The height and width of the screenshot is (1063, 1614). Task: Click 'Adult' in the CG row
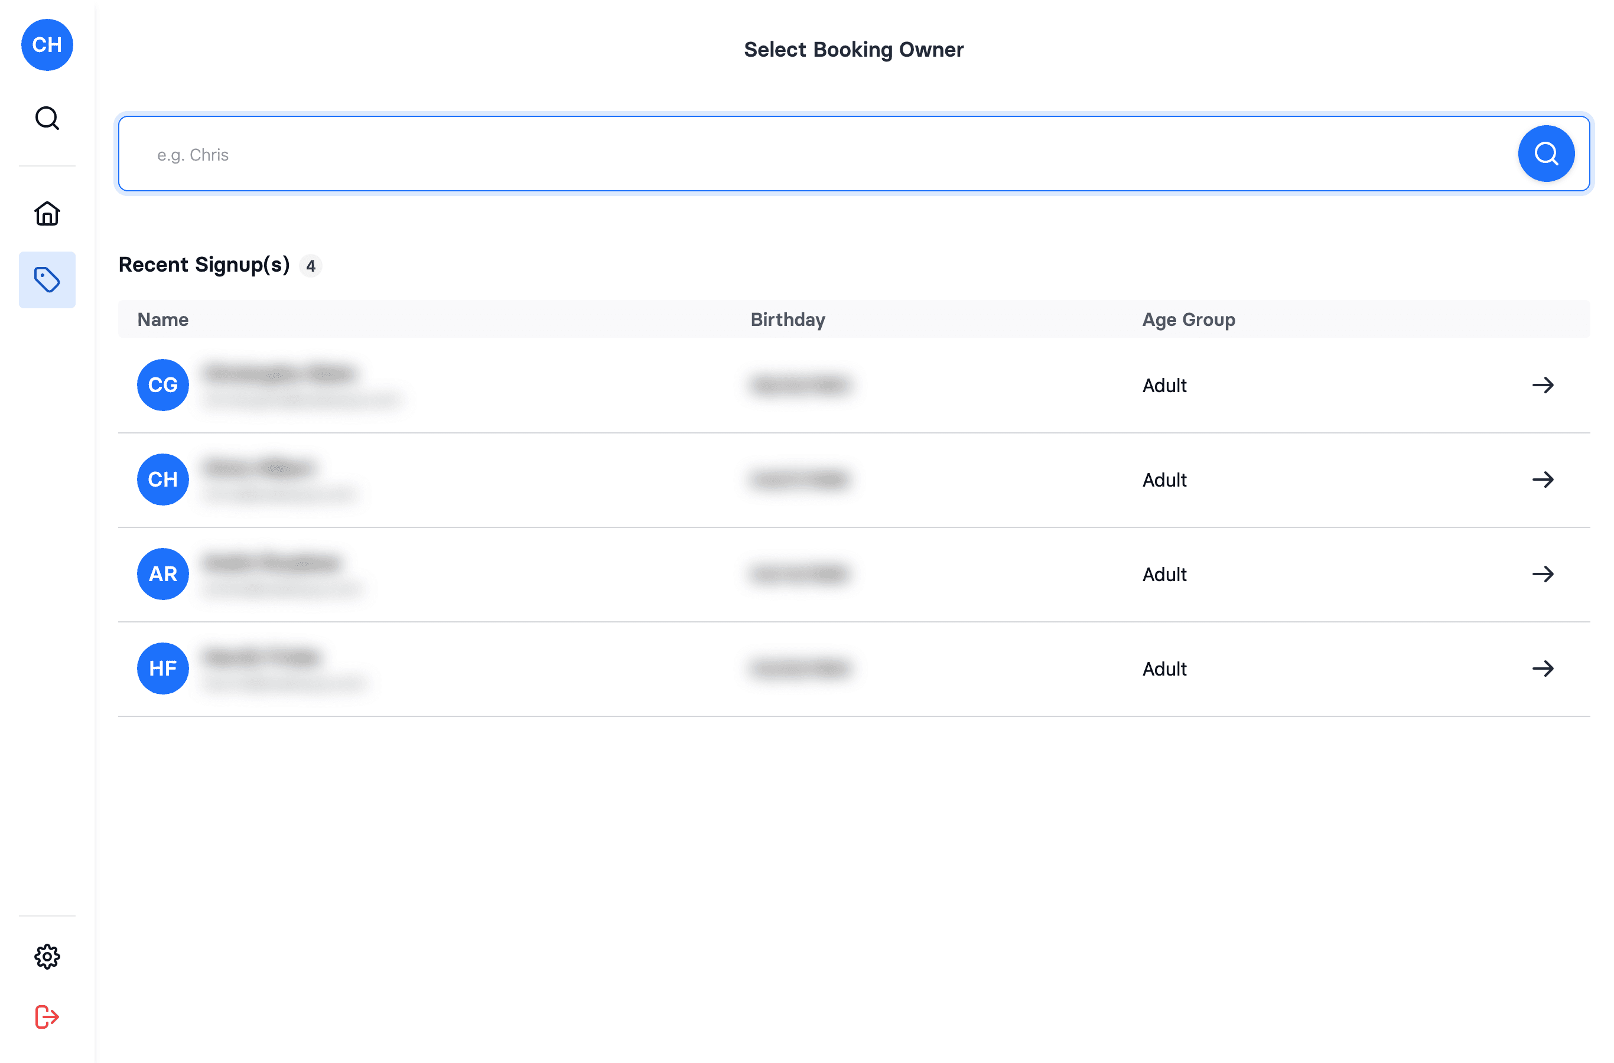pyautogui.click(x=1164, y=385)
